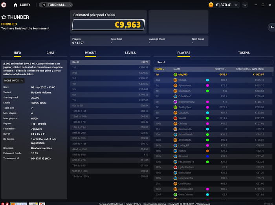Click BurbuRaise player name
The image size is (275, 205).
tap(185, 173)
